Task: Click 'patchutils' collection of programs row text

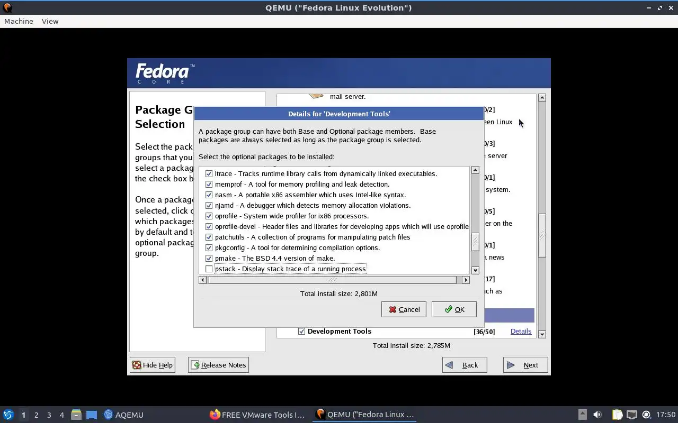Action: pos(313,237)
